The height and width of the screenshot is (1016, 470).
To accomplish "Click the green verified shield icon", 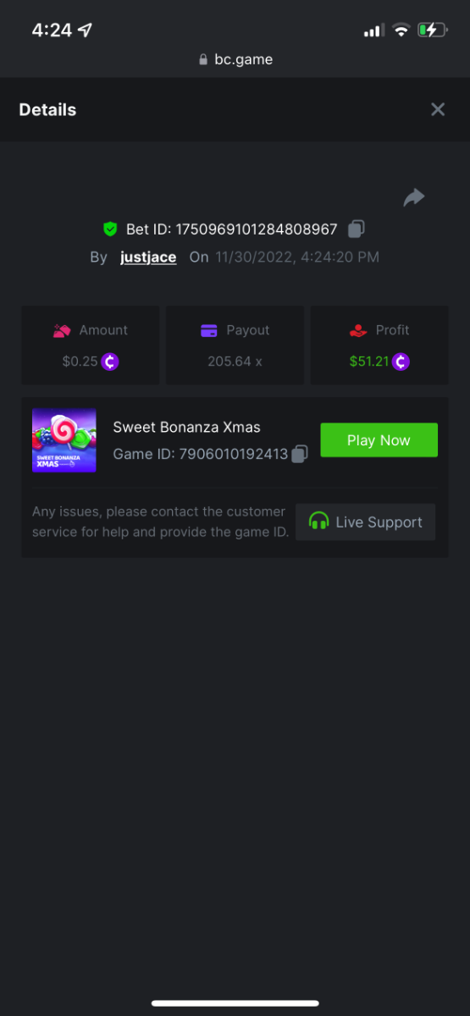I will (110, 229).
